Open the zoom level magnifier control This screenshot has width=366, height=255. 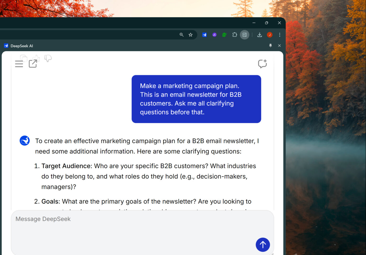point(181,35)
